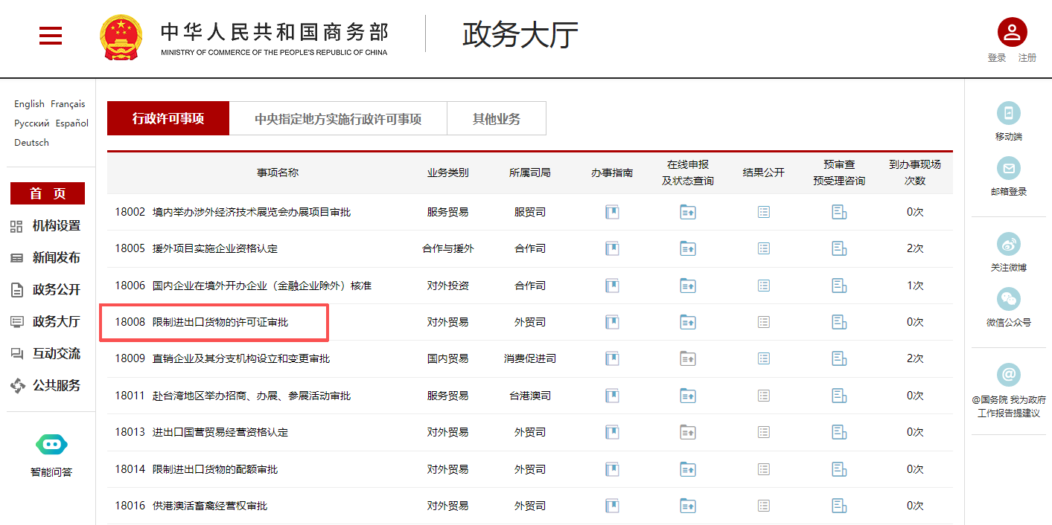Open the smart Q&A robot icon
The width and height of the screenshot is (1052, 525).
pos(51,445)
